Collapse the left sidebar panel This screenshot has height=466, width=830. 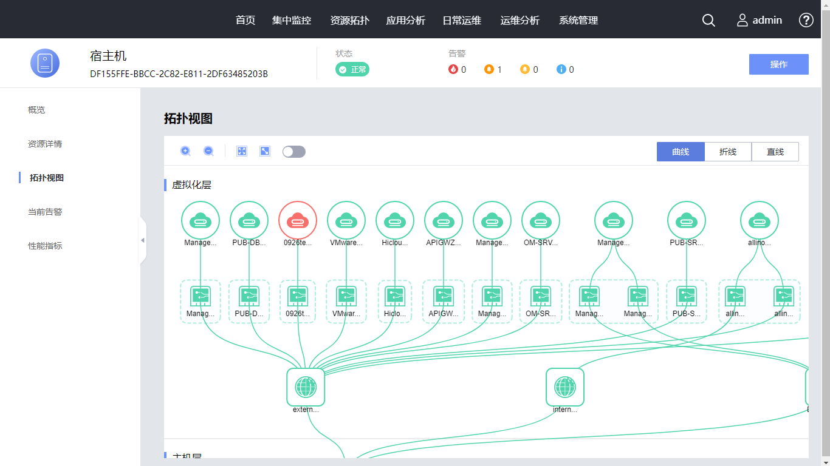(143, 240)
